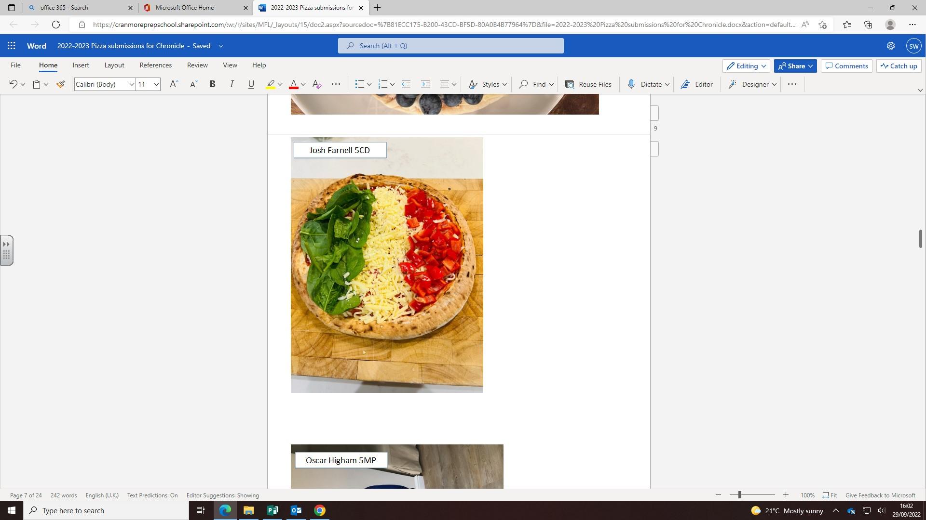The height and width of the screenshot is (520, 926).
Task: Toggle Underline formatting
Action: [251, 84]
